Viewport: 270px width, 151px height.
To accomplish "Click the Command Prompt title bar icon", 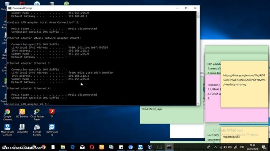I will (10, 8).
